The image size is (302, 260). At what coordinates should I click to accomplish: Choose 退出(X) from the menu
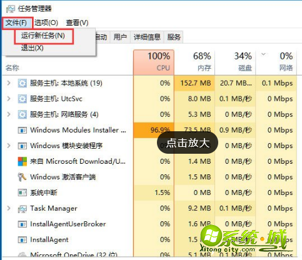[33, 48]
